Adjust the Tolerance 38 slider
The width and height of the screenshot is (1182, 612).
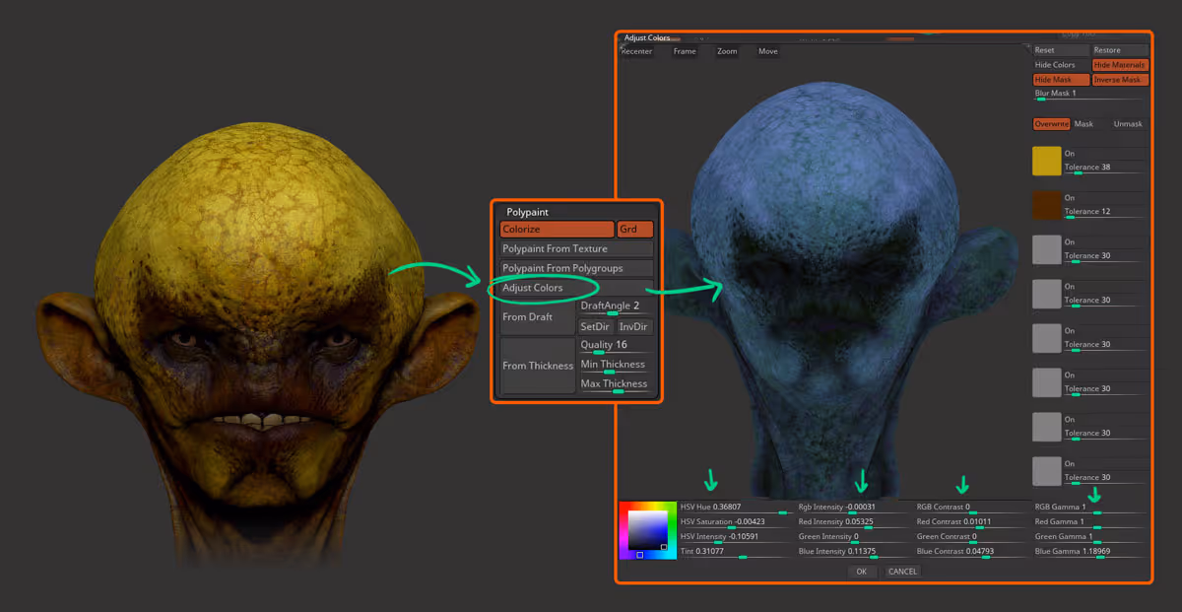(x=1105, y=169)
